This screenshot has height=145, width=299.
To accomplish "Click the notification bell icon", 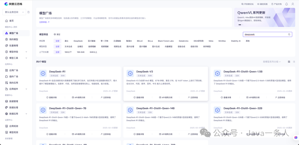I will (x=287, y=4).
